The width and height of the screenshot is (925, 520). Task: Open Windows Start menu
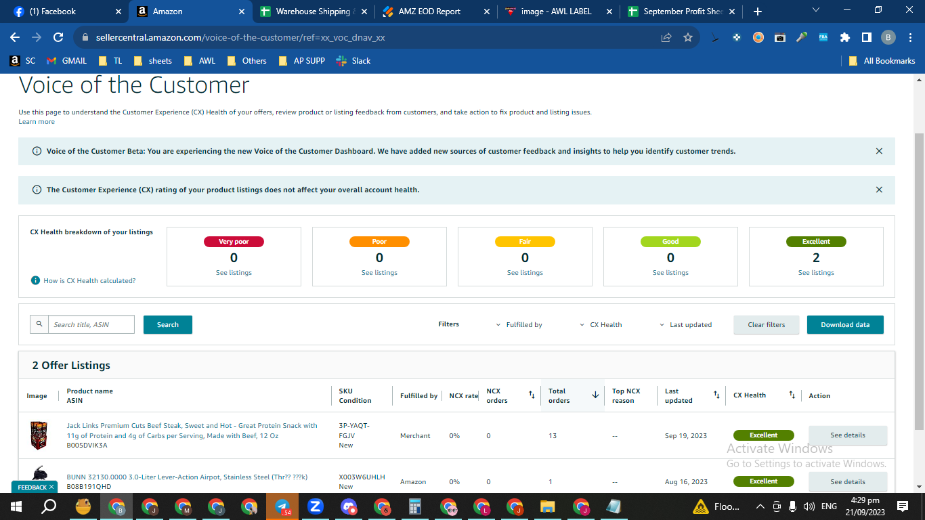[x=16, y=506]
